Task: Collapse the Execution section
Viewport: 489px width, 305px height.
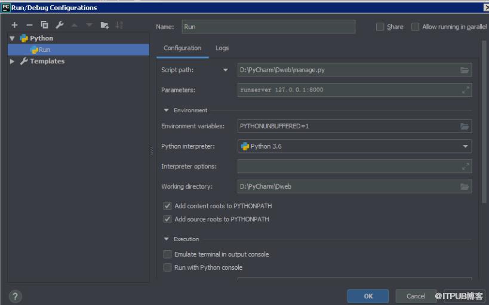Action: (x=166, y=239)
